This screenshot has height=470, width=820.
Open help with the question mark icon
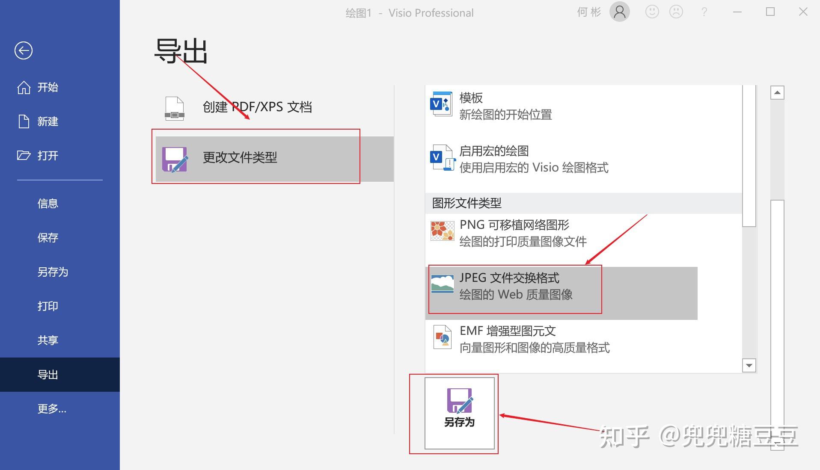704,12
